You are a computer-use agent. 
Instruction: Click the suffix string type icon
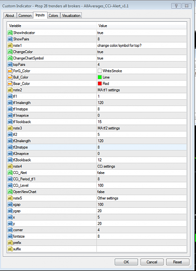[10, 249]
